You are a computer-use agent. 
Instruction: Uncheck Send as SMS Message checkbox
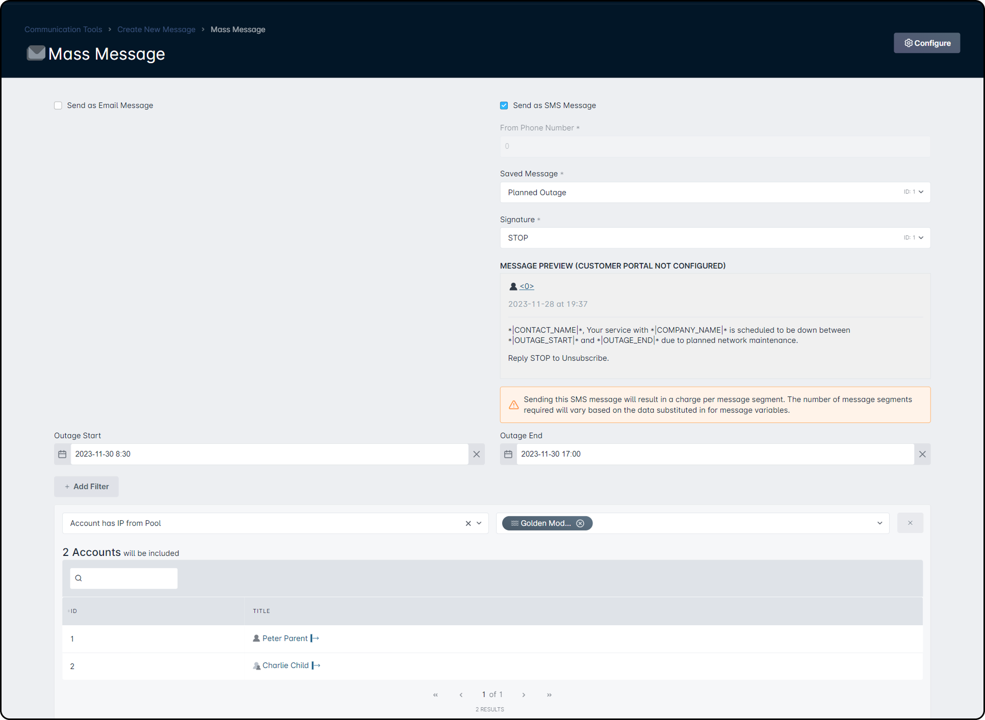point(504,105)
